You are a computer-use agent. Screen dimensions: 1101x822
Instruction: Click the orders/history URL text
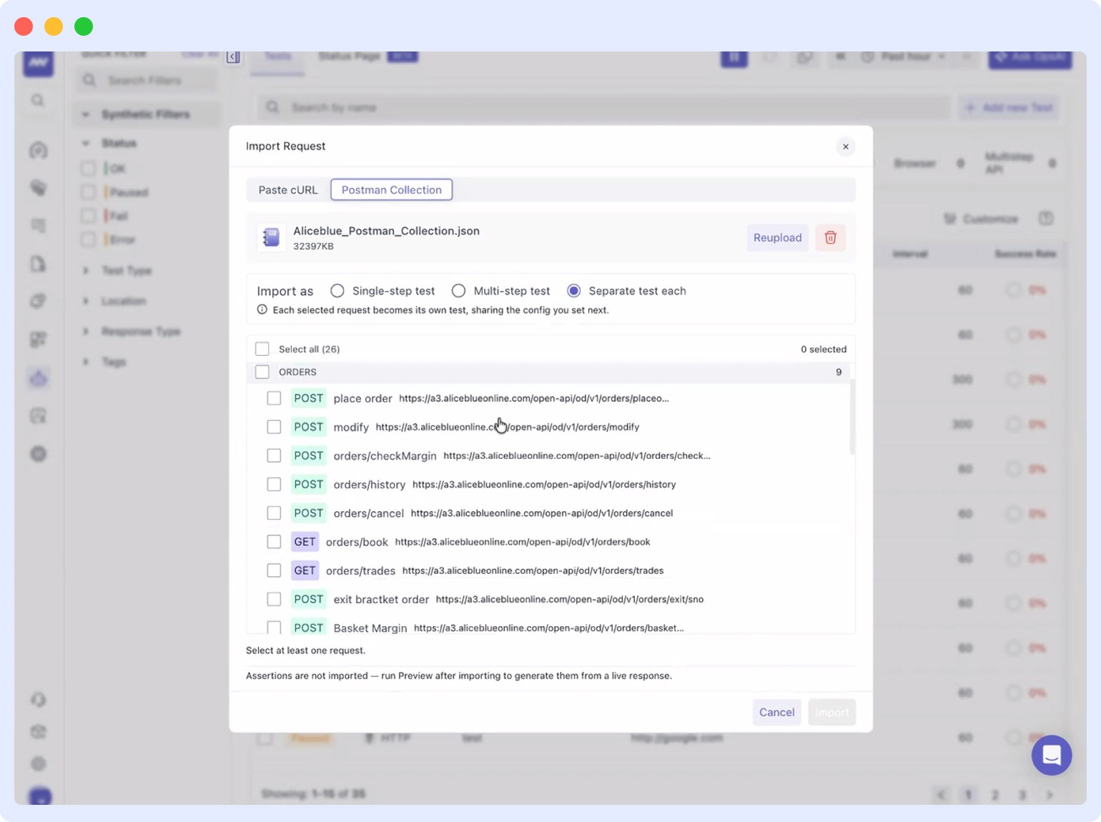544,484
